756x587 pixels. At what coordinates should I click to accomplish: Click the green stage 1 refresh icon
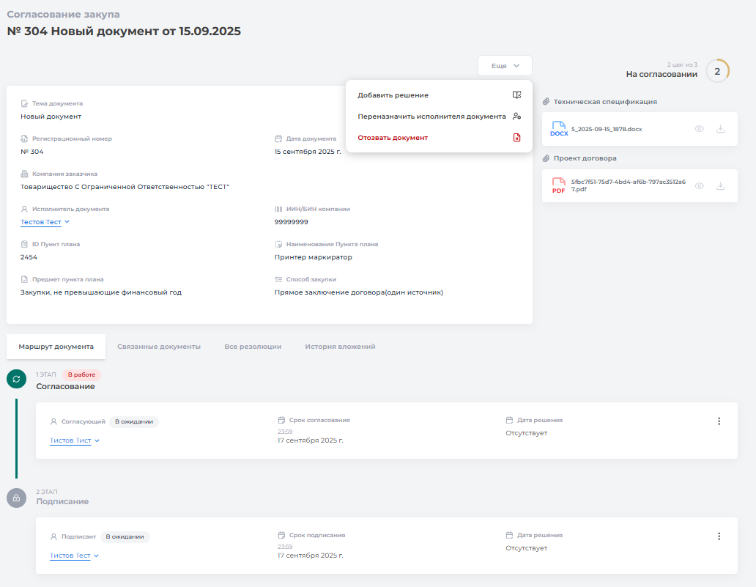(16, 378)
